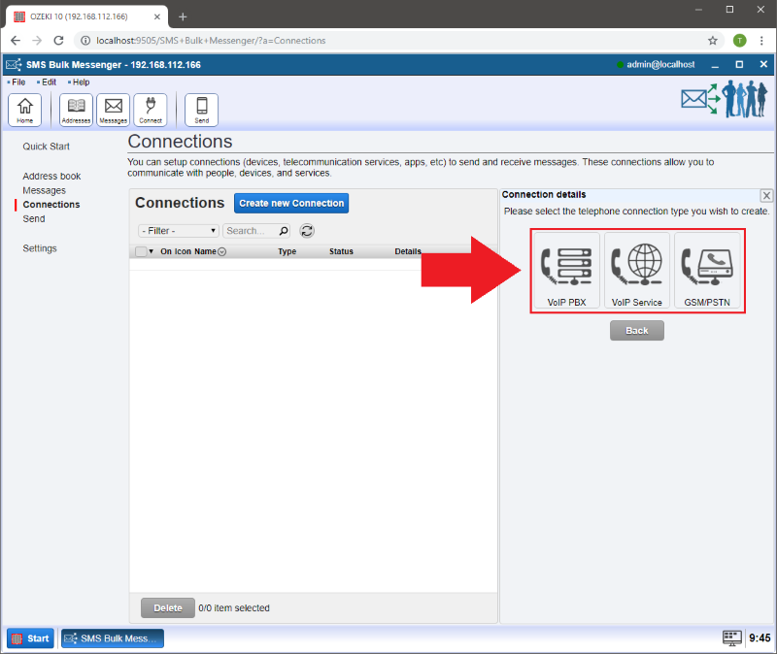
Task: Open Address book in the sidebar
Action: point(51,176)
